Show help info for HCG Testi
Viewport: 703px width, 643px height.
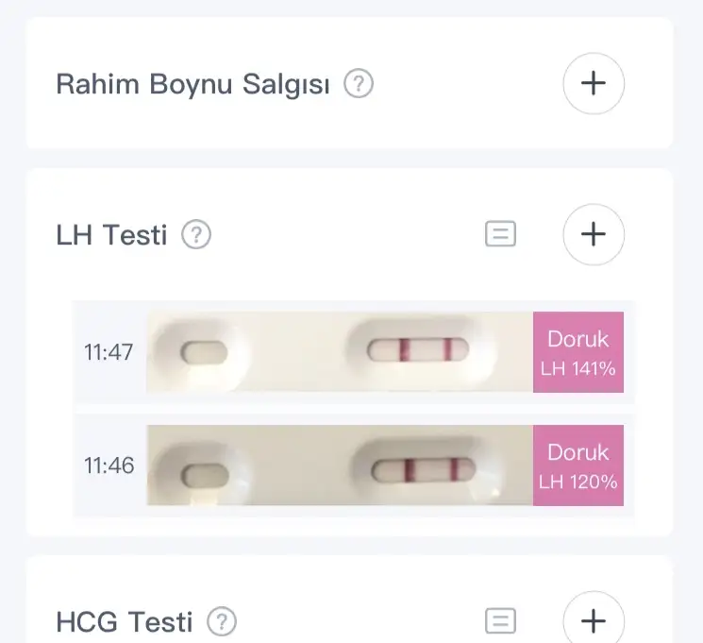click(x=222, y=621)
